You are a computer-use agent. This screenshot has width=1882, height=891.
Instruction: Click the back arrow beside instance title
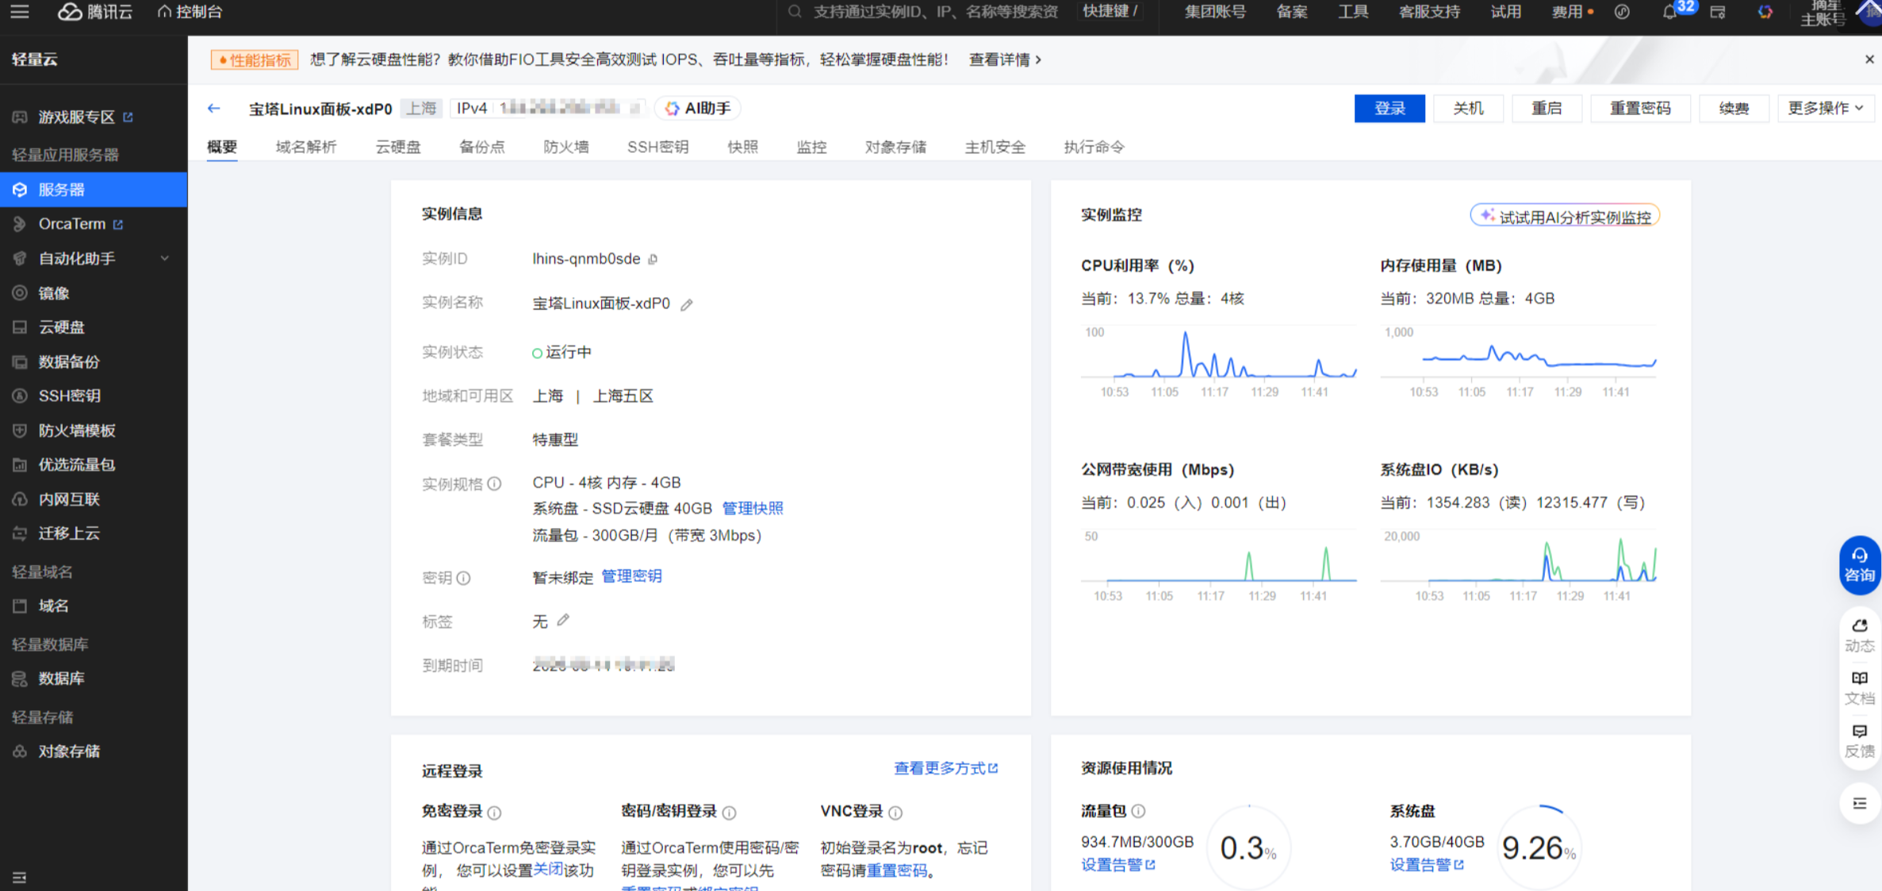(x=213, y=109)
